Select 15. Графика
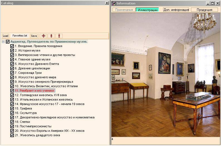The image size is (221, 146). click(x=23, y=108)
